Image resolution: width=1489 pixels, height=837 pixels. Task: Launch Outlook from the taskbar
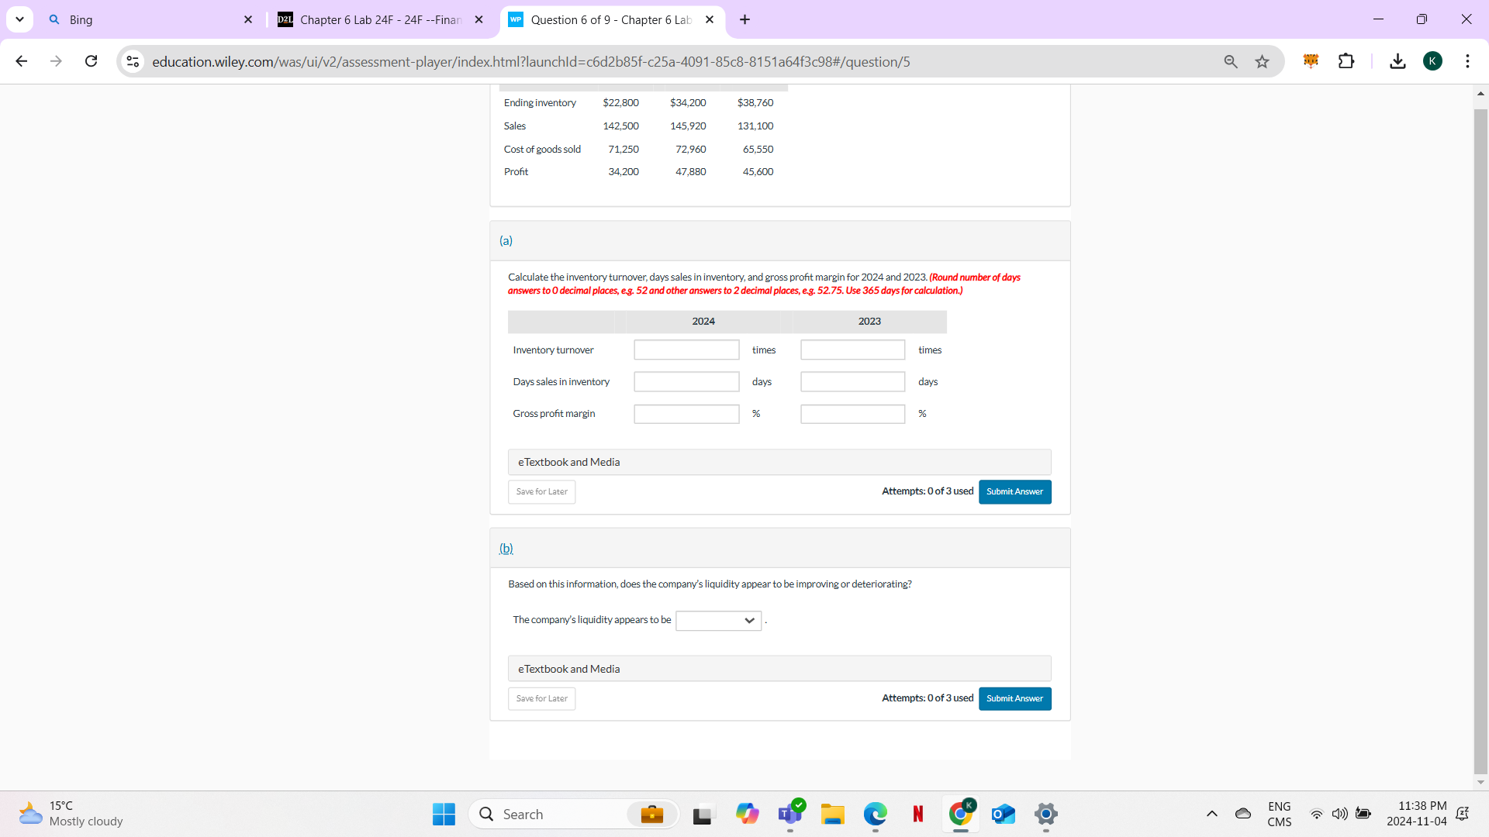click(1003, 814)
